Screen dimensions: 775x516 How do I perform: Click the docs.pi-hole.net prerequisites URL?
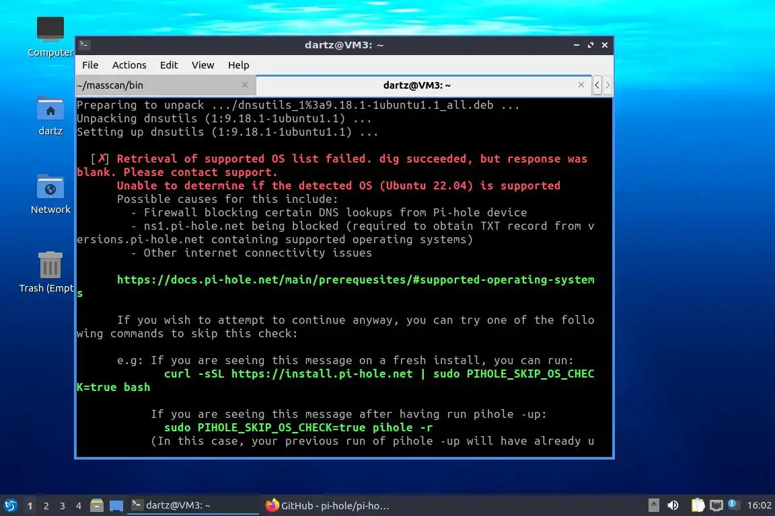355,280
